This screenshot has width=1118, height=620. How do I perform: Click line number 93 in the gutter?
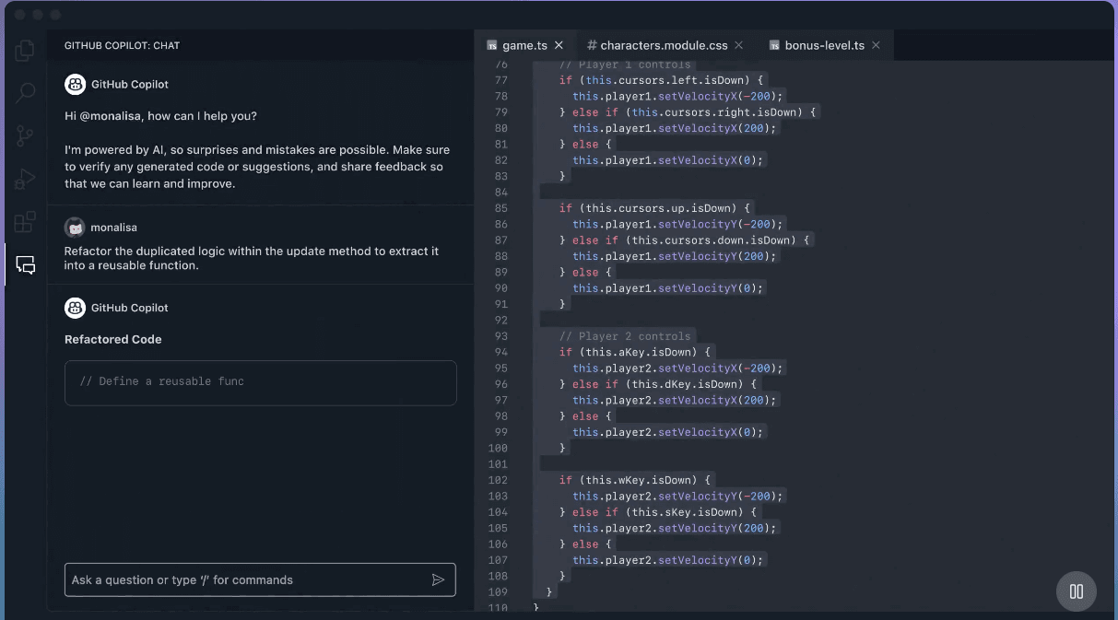[x=500, y=336]
